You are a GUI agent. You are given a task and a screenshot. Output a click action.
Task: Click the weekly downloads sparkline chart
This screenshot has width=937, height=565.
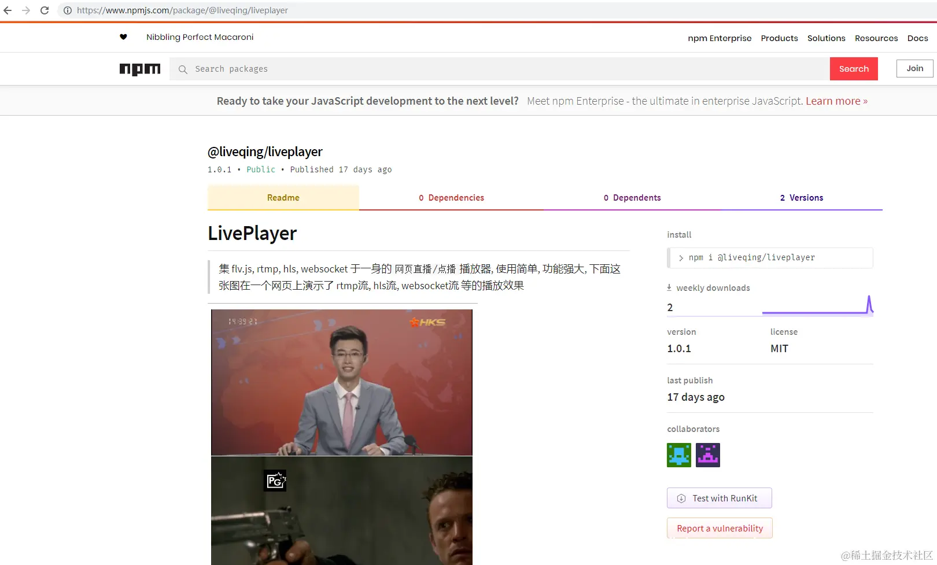tap(818, 305)
